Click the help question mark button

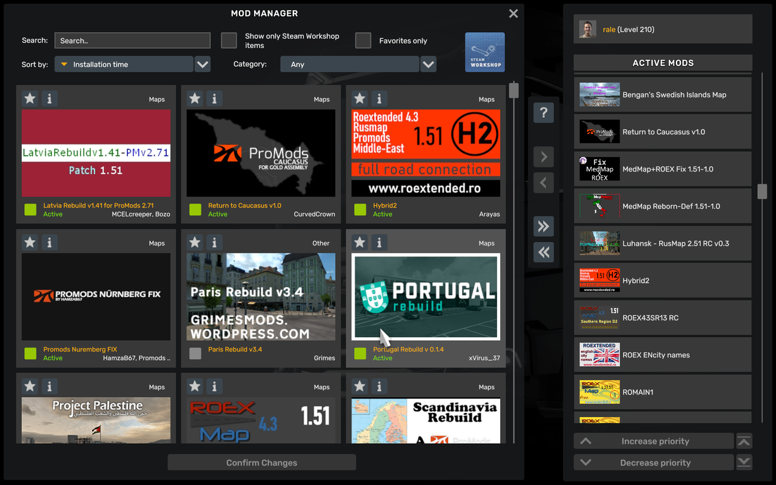coord(544,113)
